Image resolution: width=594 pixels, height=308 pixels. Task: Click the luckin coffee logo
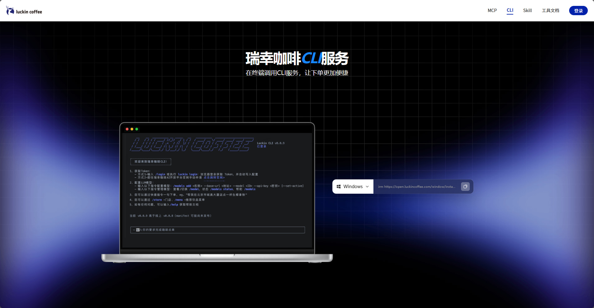coord(24,11)
